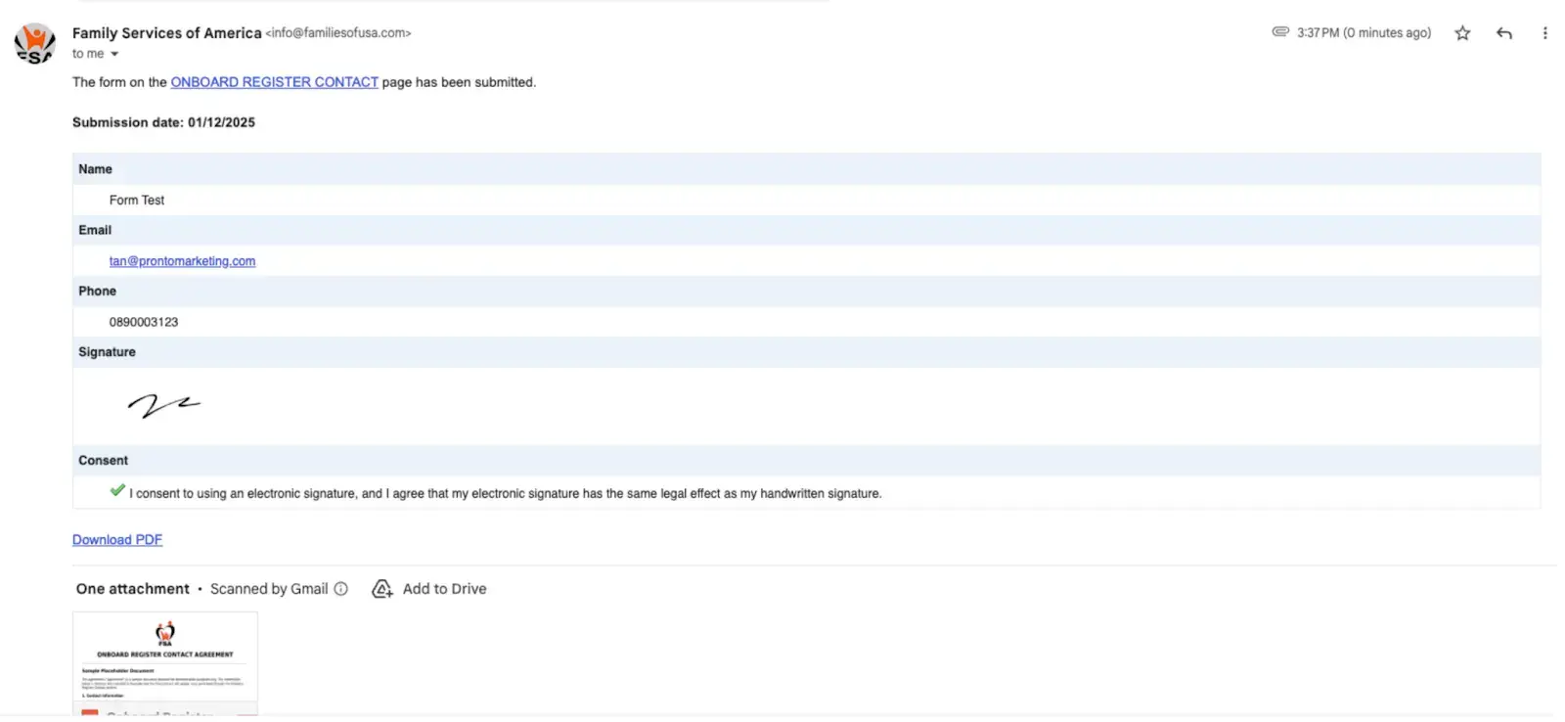The width and height of the screenshot is (1565, 722).
Task: Click the reply arrow icon
Action: coord(1504,33)
